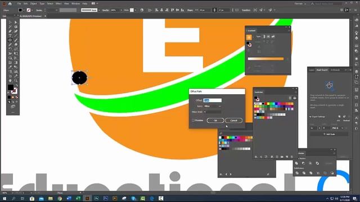360x202 pixels.
Task: Toggle constrain width and height proportions link
Action: coord(214,10)
